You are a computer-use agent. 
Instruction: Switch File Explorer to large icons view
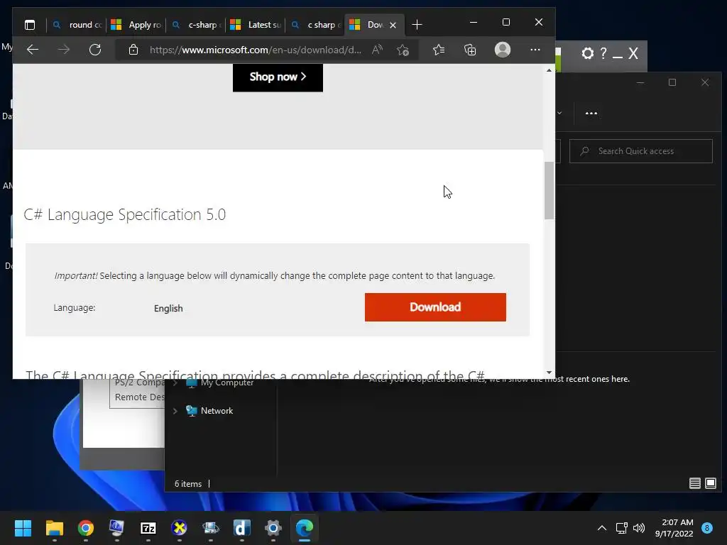click(710, 483)
